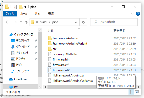Click the build breadcrumb in address bar
144x98 pixels.
[x=43, y=22]
